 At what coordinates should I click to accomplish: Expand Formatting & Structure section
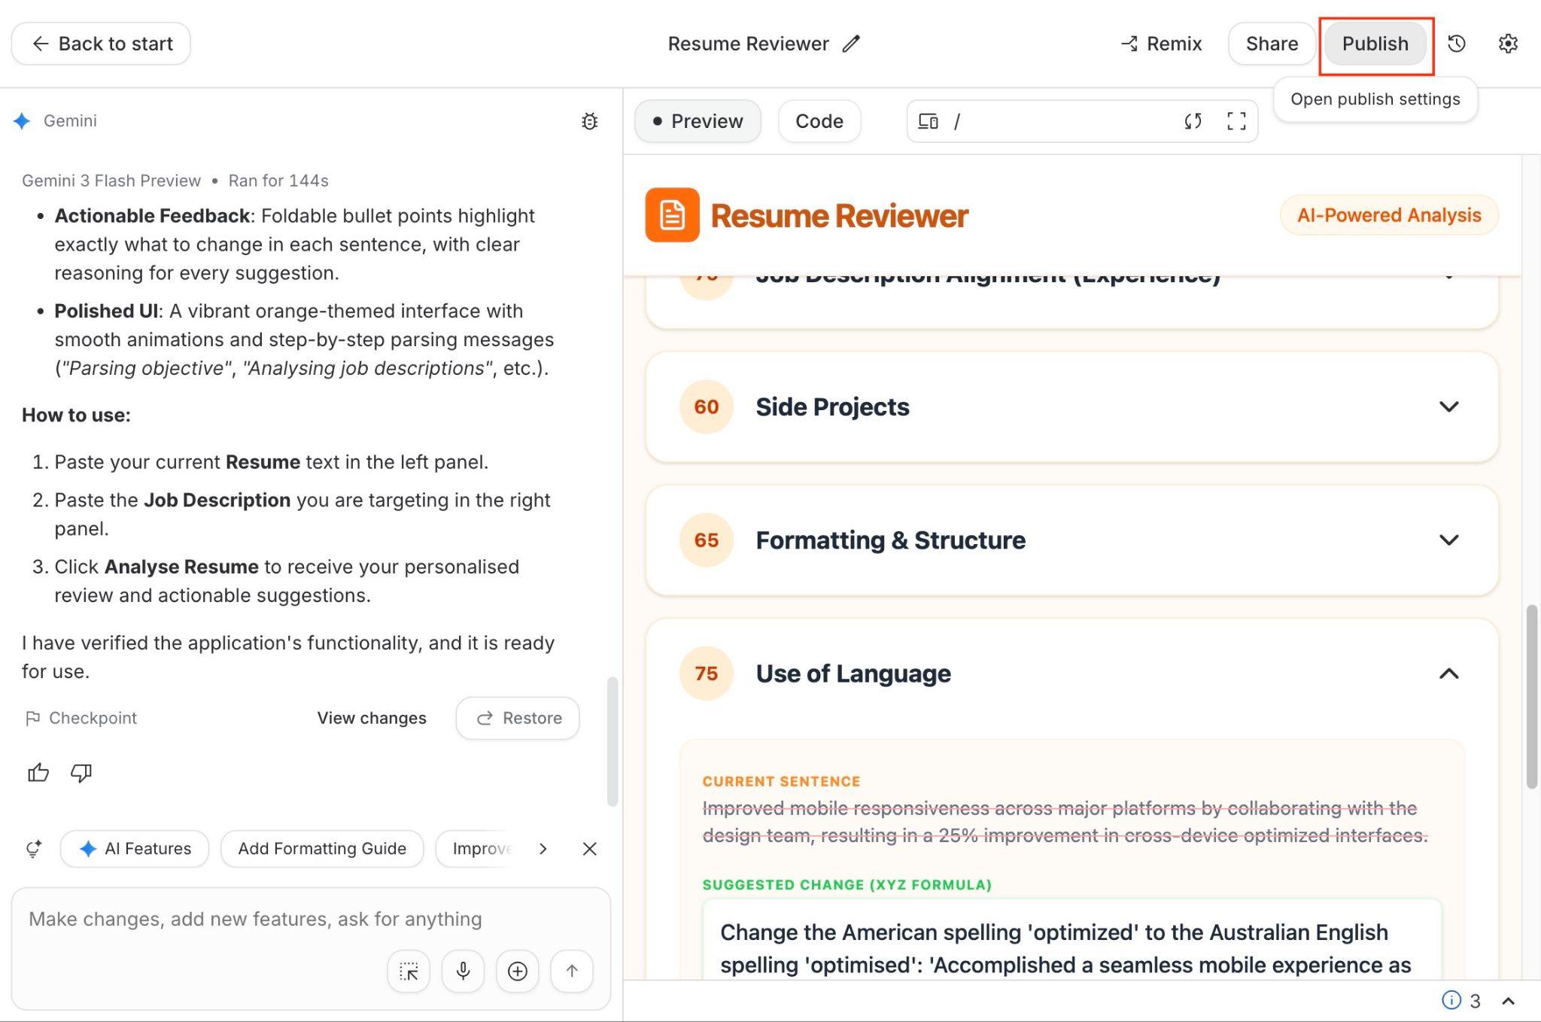pos(1448,540)
